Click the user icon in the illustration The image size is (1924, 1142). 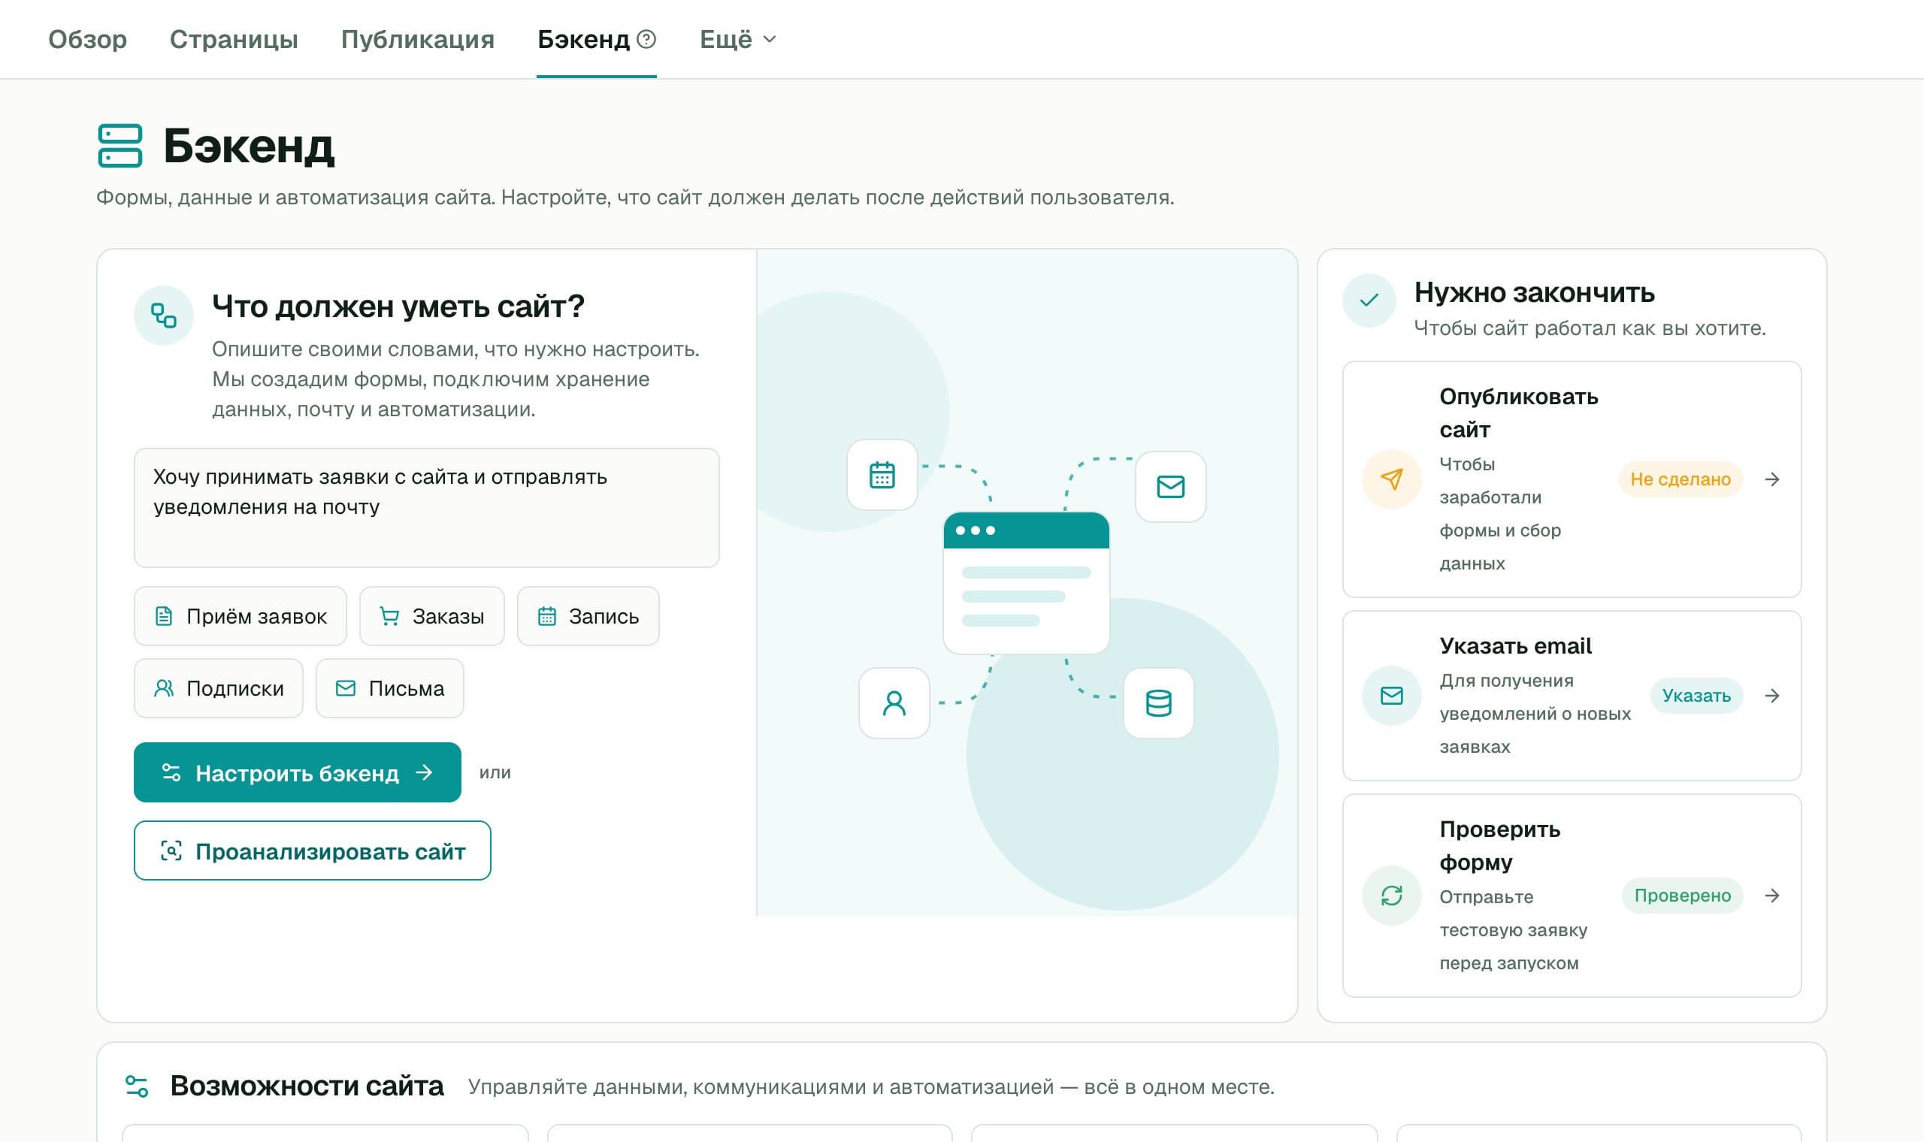click(894, 703)
